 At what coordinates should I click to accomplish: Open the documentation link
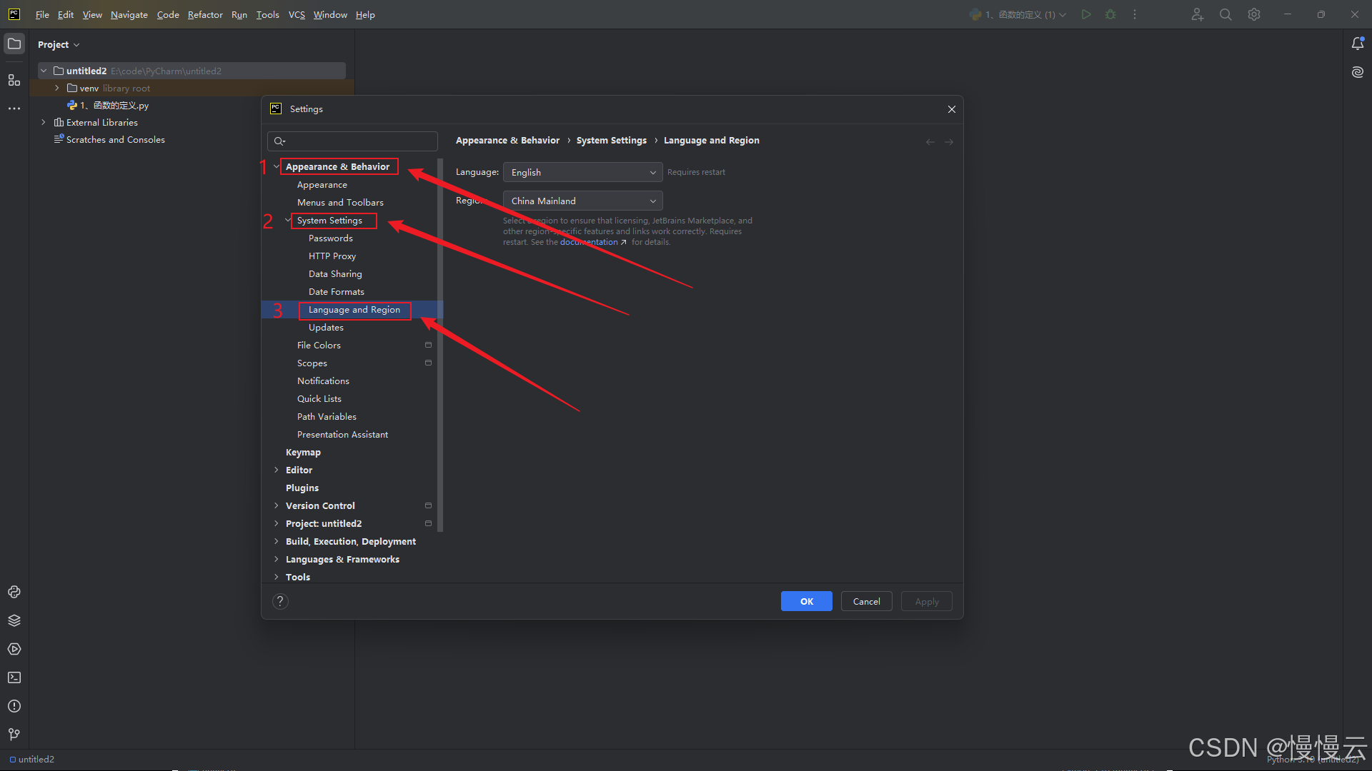click(x=590, y=242)
